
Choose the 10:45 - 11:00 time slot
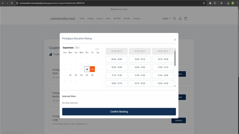[x=140, y=67]
